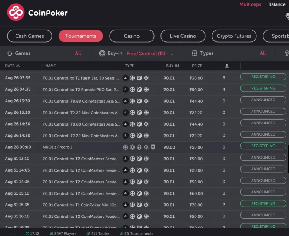Click the lightning icon in Aug 31 14:05 row

point(132,170)
